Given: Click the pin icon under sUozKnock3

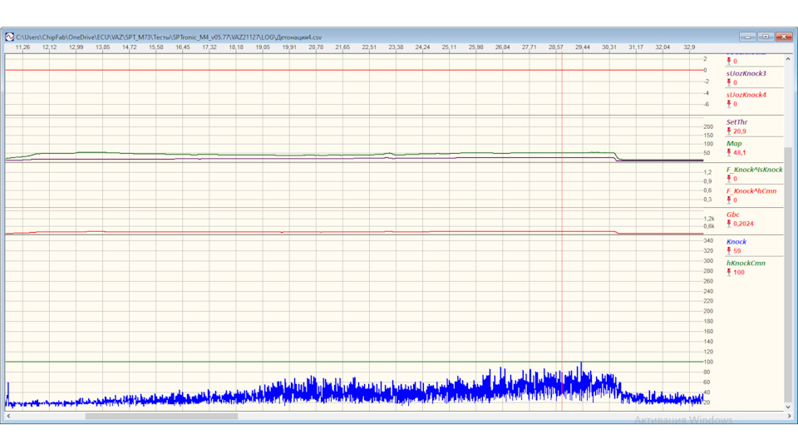Looking at the screenshot, I should pyautogui.click(x=729, y=82).
